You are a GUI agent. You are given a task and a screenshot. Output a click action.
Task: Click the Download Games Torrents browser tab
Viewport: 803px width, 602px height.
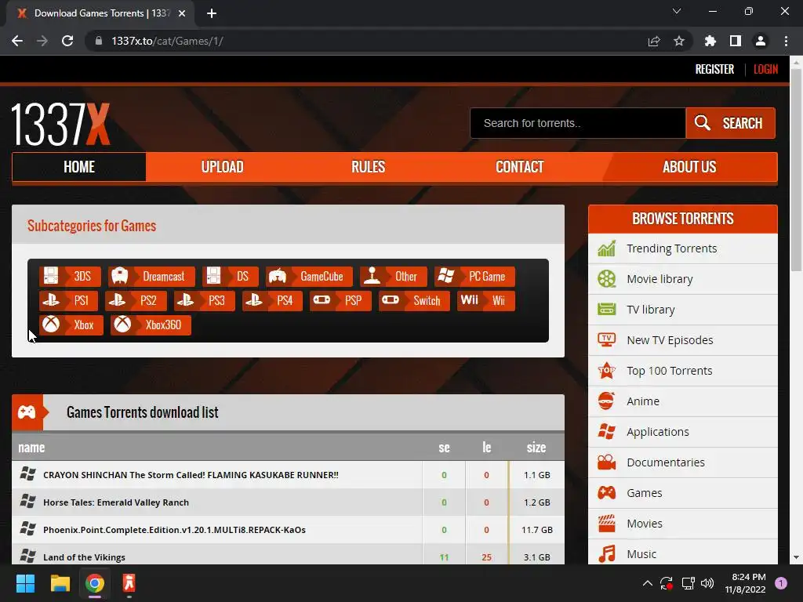tap(100, 13)
